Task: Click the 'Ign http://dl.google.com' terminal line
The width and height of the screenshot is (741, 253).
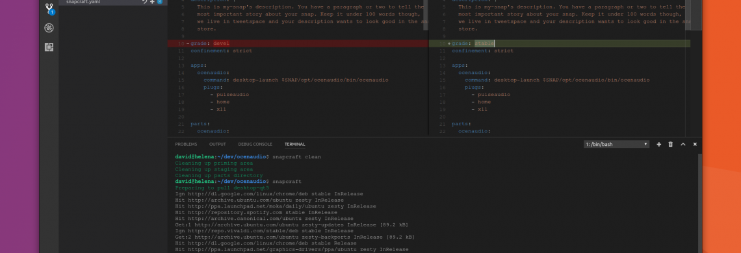Action: tap(268, 194)
